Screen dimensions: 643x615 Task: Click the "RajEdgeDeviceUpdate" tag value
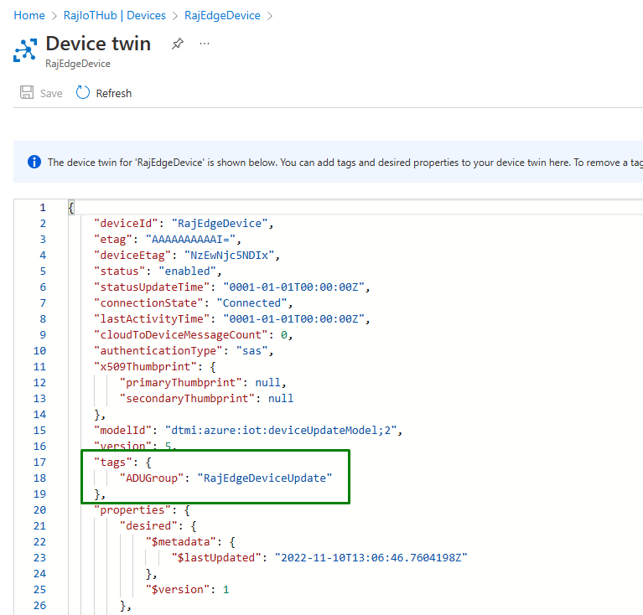coord(265,478)
